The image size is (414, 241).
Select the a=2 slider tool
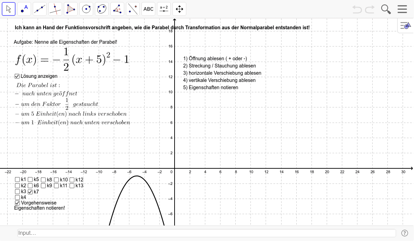(164, 9)
